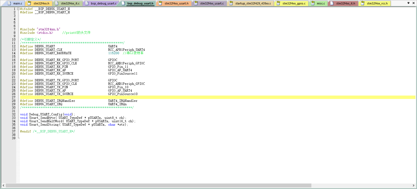Open the tab list dropdown arrow
The height and width of the screenshot is (189, 417).
408,3
